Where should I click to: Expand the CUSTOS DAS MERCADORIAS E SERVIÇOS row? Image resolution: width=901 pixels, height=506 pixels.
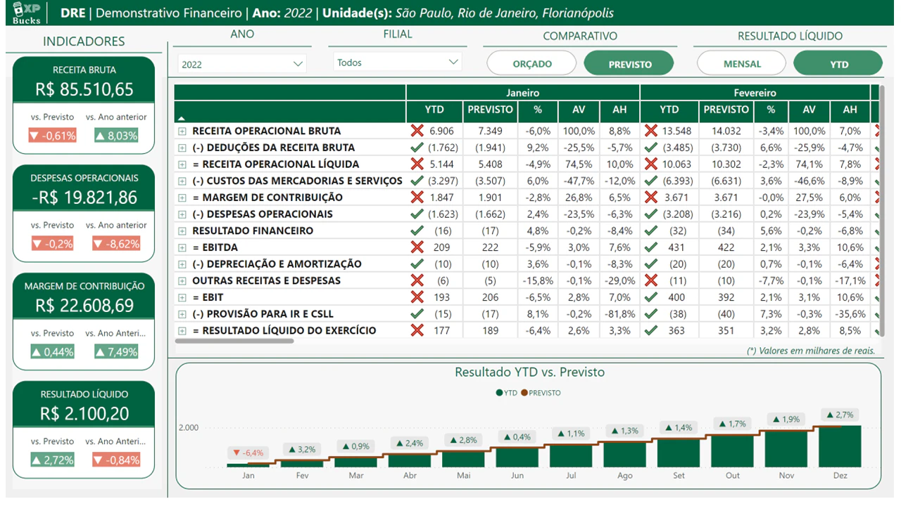[182, 181]
